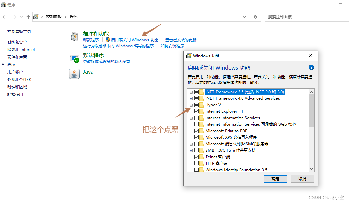Viewport: 349px width, 203px height.
Task: Click folder icon next to Internet Explorer 11
Action: click(201, 111)
